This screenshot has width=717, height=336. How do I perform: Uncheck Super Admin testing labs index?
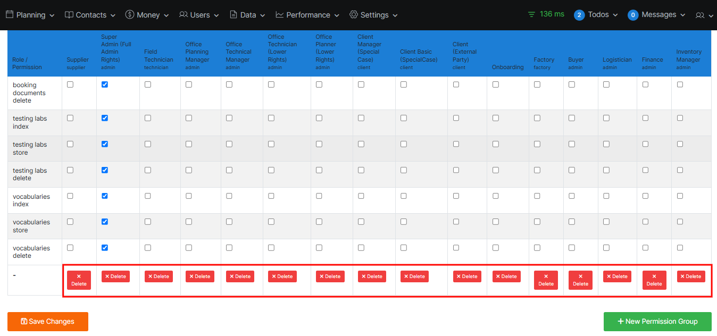105,118
